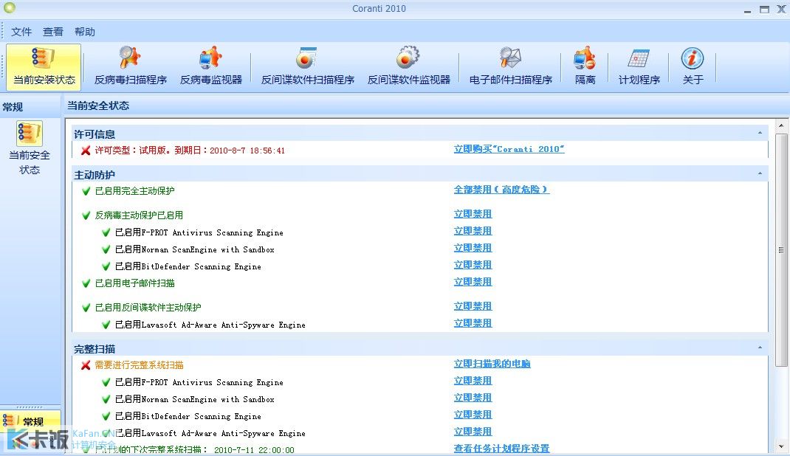This screenshot has height=456, width=790.
Task: Click the green check beside 已启用电子邮件扫描
Action: [86, 283]
